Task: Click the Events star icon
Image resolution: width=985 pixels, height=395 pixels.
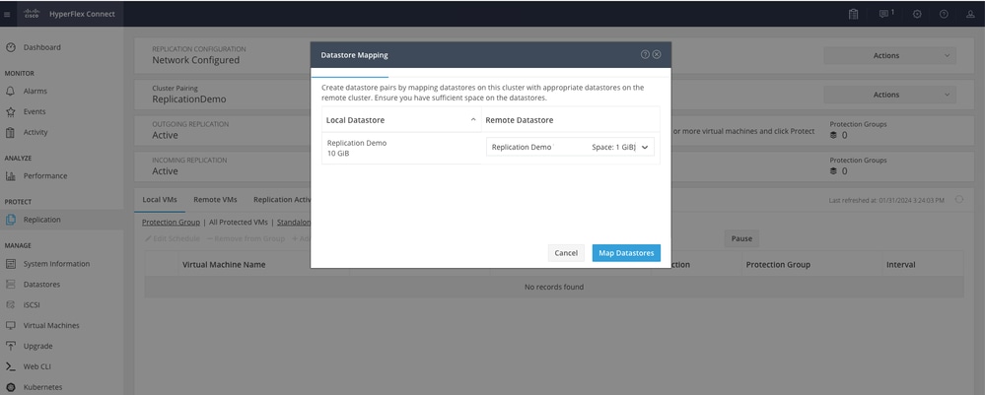Action: 10,111
